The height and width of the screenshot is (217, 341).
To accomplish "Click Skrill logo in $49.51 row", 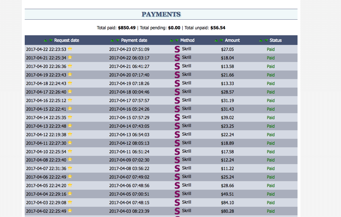I will [177, 194].
